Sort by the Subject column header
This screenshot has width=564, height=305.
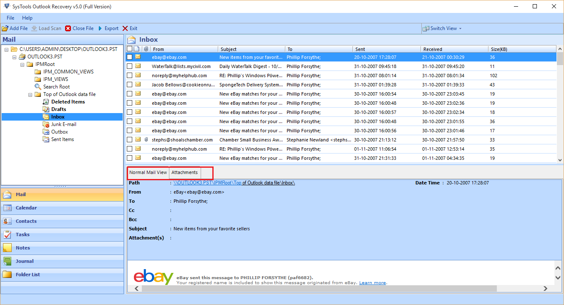click(252, 49)
